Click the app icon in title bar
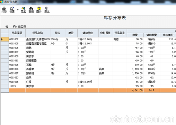Screen dimensions: 176x125 2,2
